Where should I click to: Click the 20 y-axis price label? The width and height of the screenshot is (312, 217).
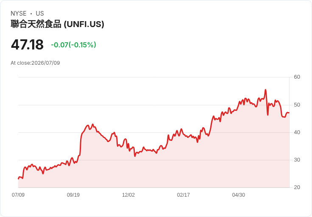[297, 187]
